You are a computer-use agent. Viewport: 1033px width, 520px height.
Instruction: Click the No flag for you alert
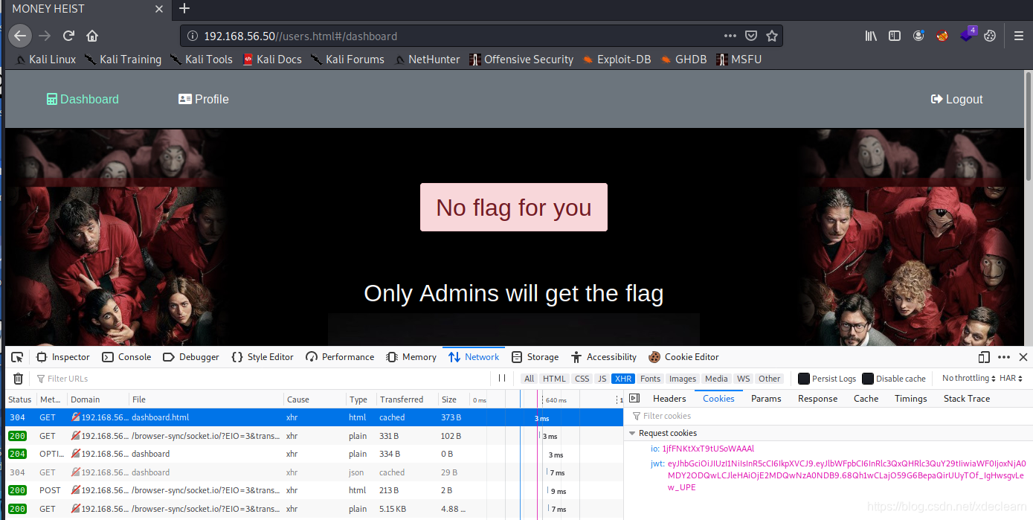(514, 207)
